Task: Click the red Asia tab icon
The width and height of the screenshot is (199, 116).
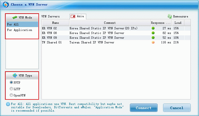Action: 73,16
